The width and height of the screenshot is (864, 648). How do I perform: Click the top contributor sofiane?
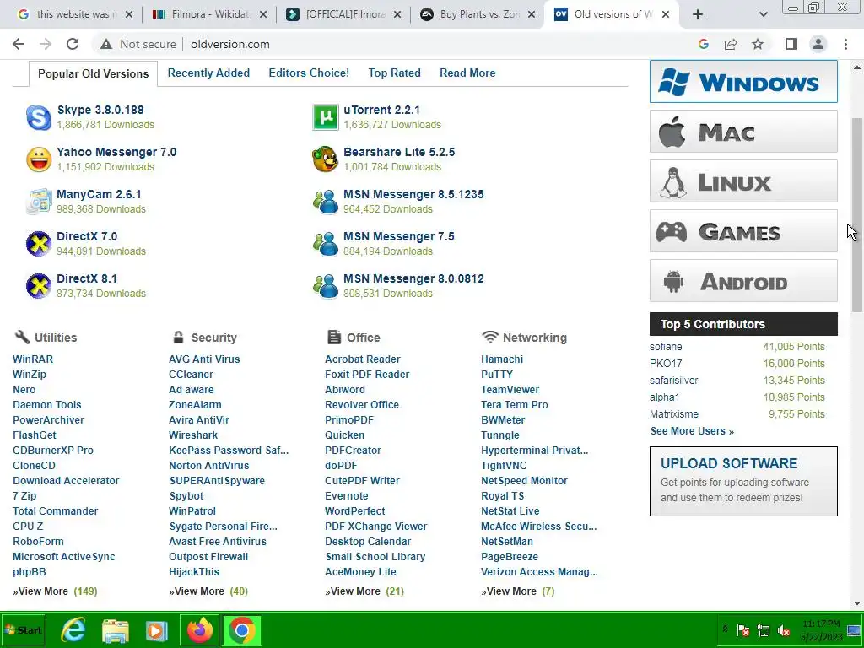(x=666, y=347)
